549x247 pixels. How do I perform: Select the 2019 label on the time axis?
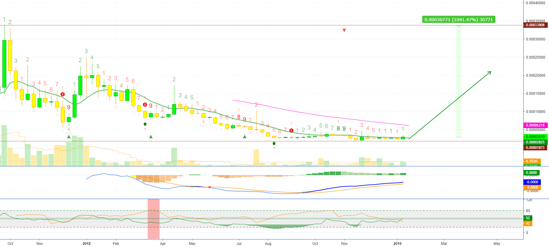coord(397,244)
